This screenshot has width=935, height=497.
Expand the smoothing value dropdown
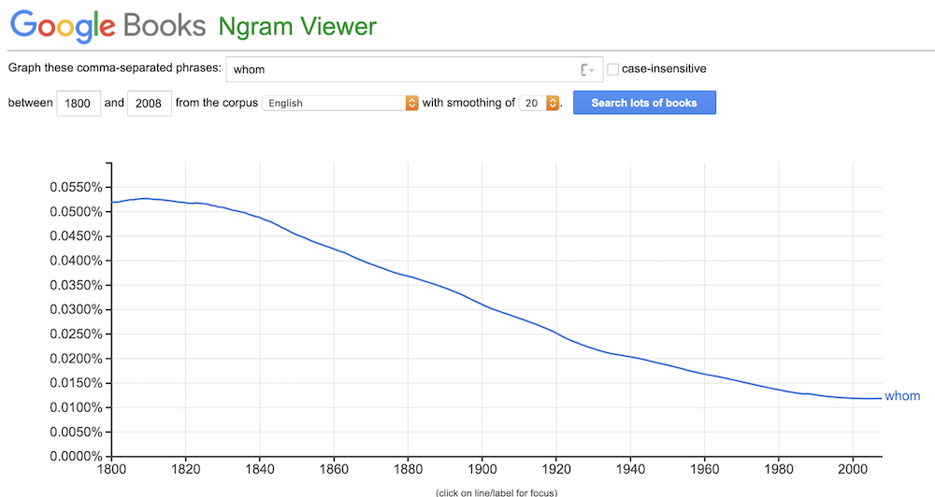pyautogui.click(x=541, y=103)
